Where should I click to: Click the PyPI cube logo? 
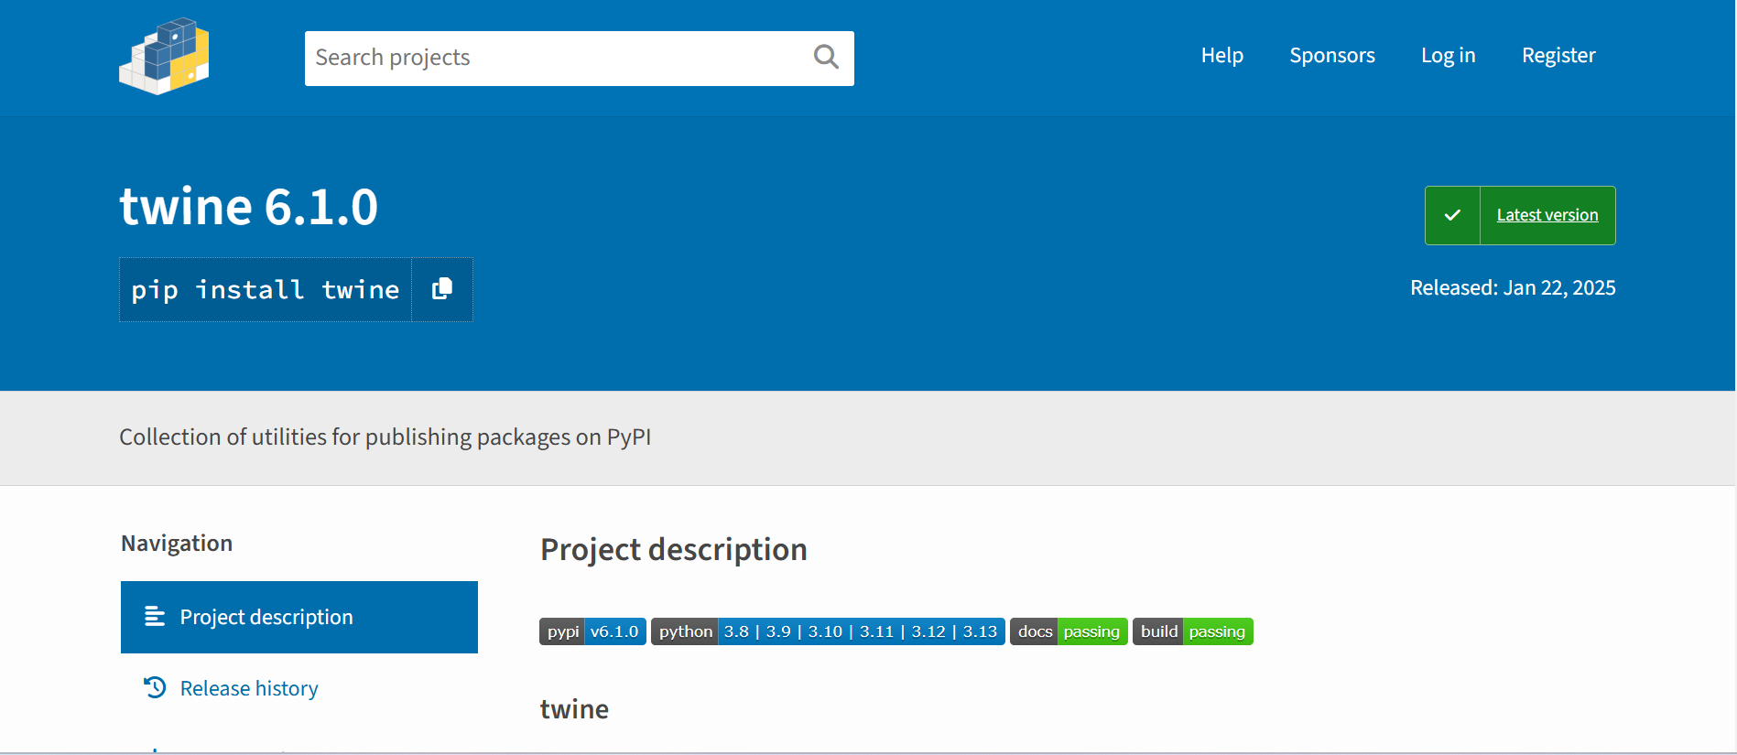[164, 57]
